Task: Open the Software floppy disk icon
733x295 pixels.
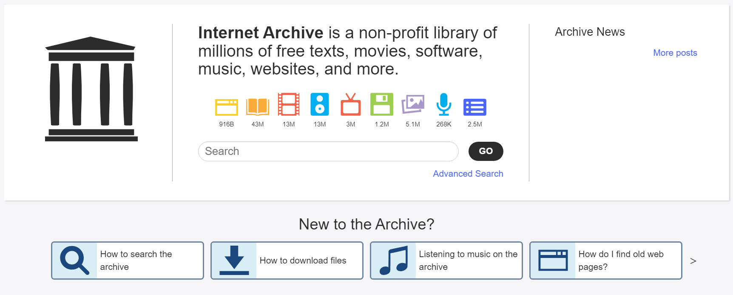Action: 382,106
